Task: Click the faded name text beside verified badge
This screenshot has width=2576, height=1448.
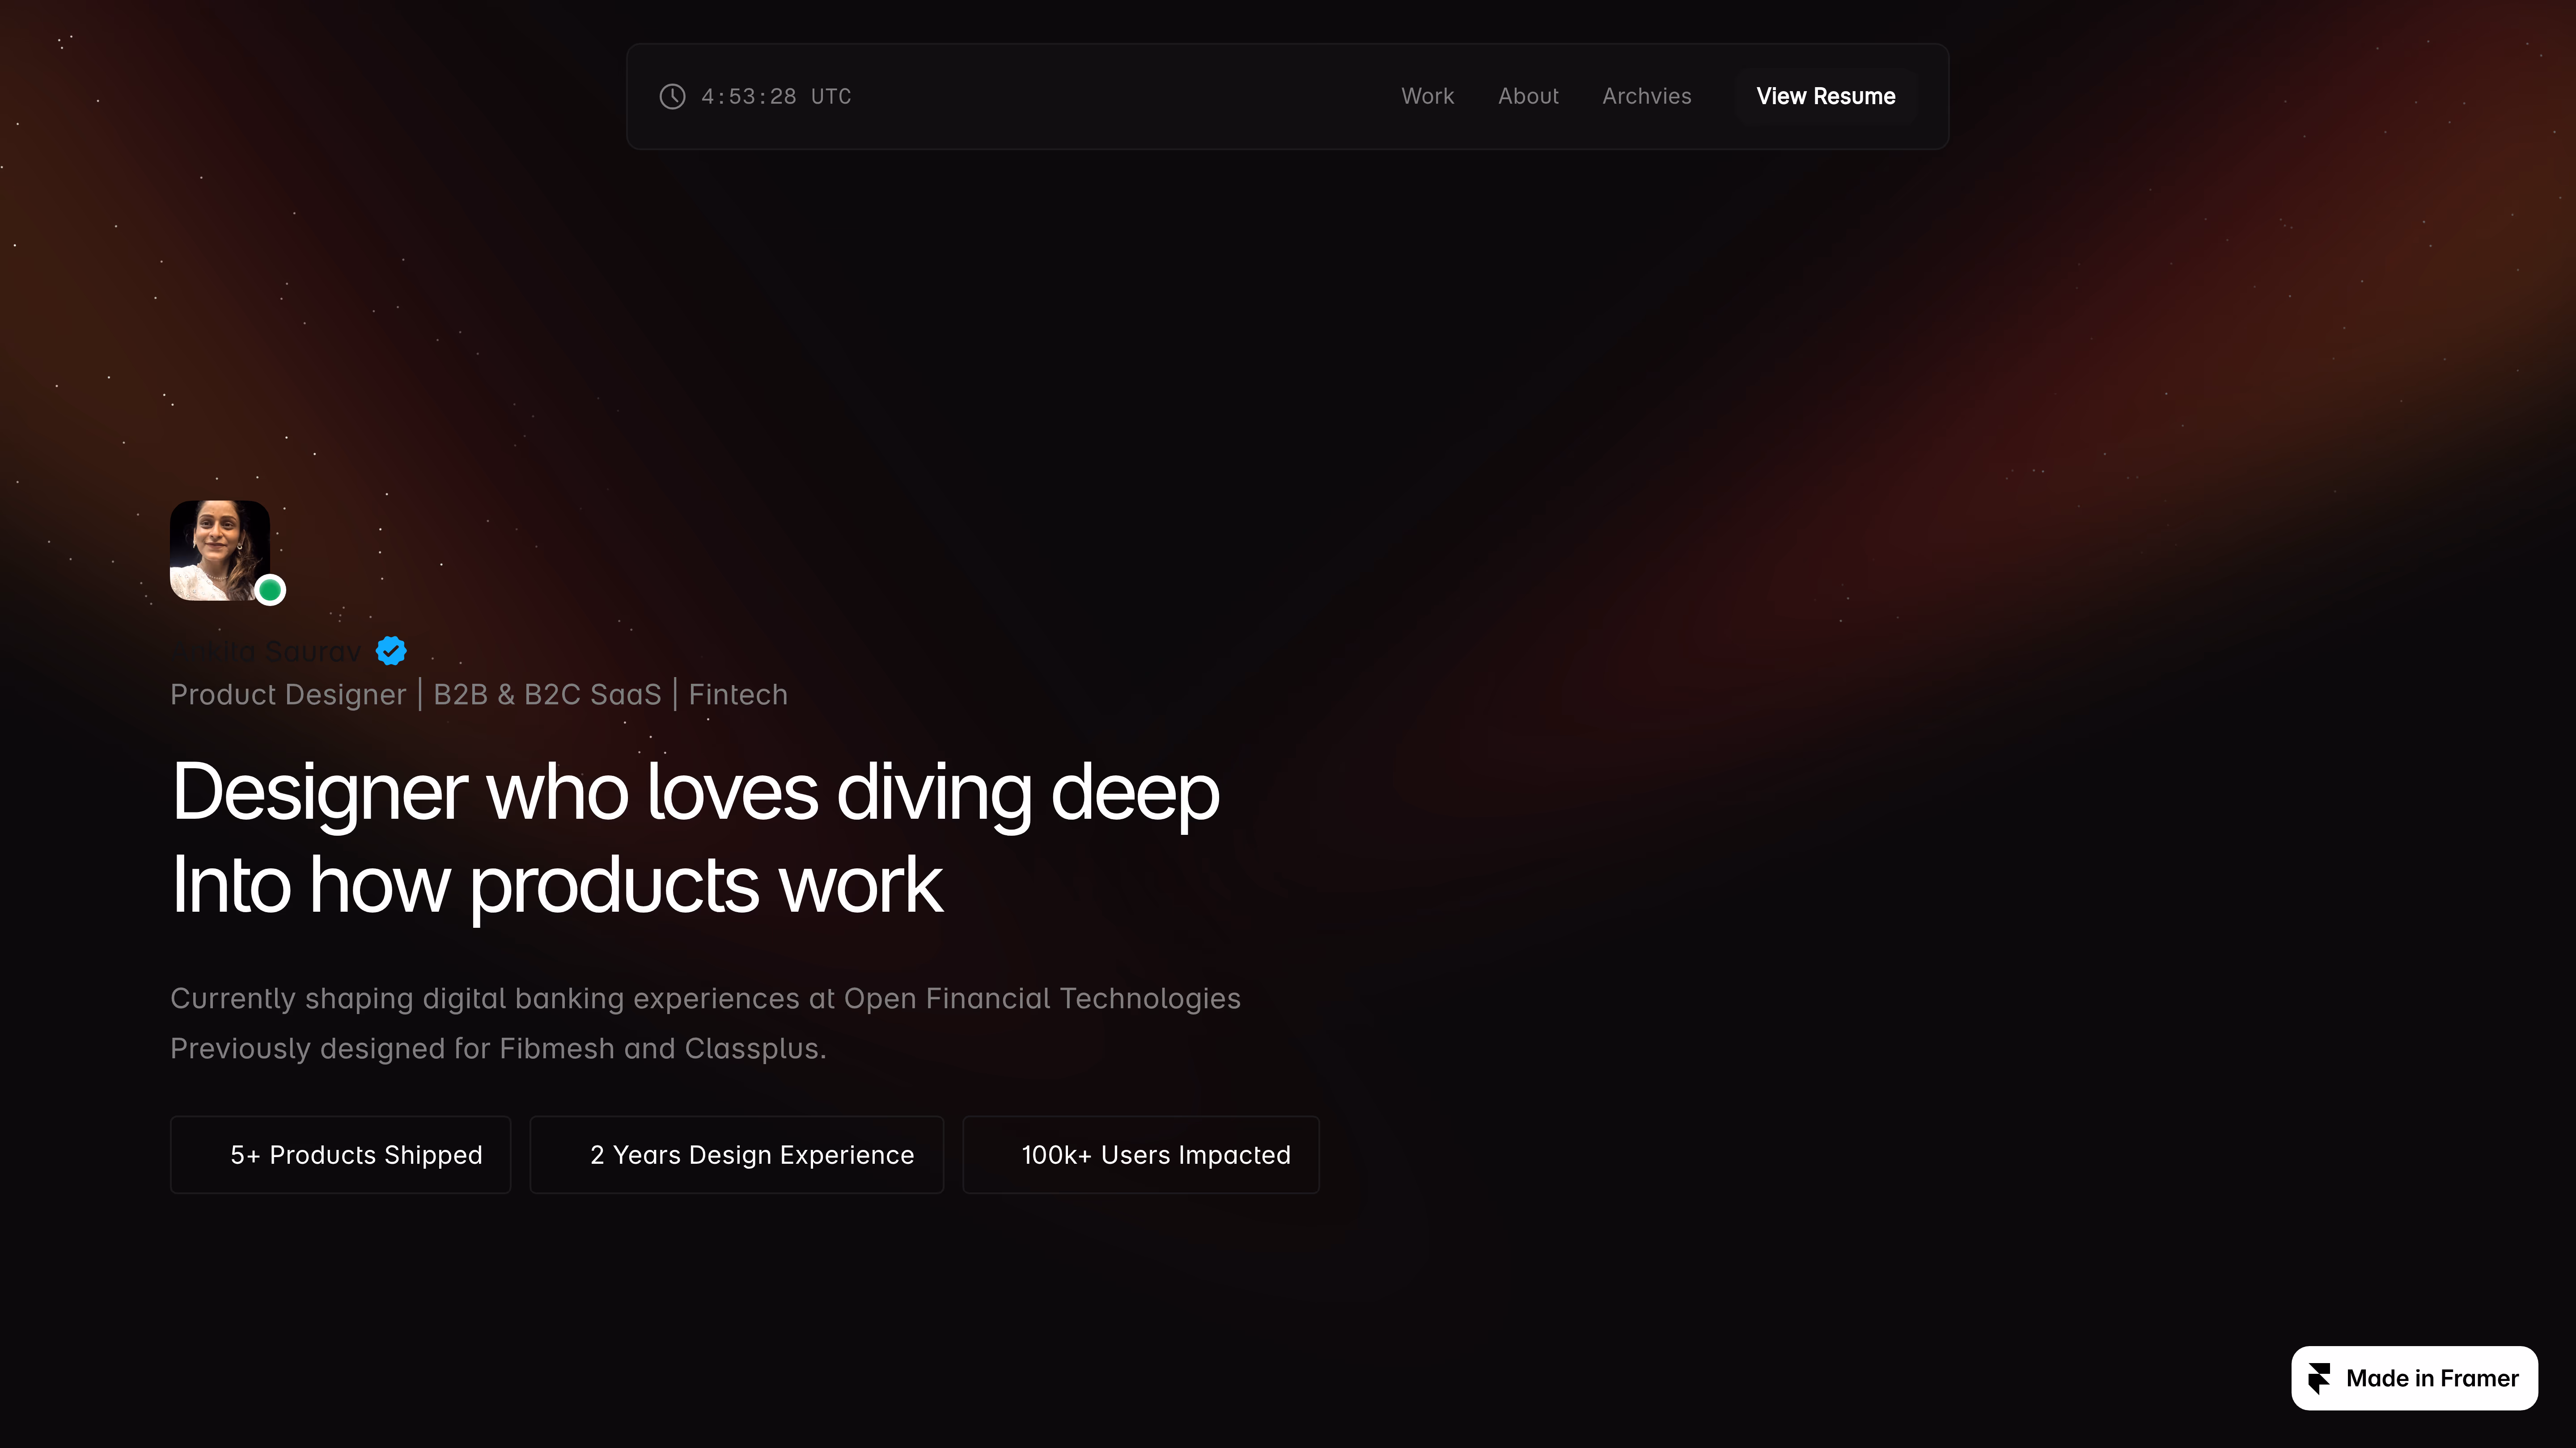Action: pos(266,652)
